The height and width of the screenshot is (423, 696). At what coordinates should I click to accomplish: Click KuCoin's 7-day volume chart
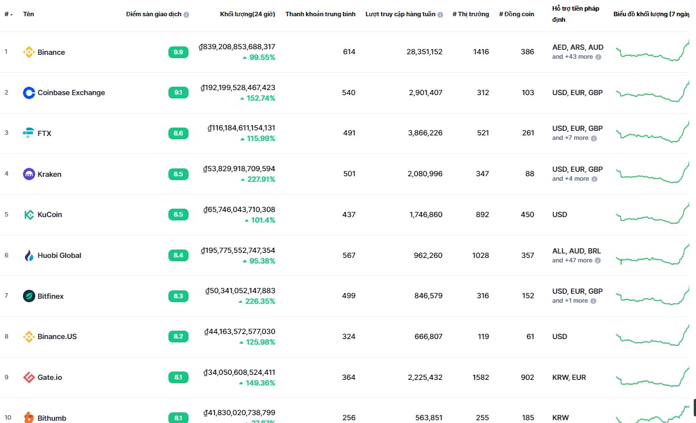(652, 213)
